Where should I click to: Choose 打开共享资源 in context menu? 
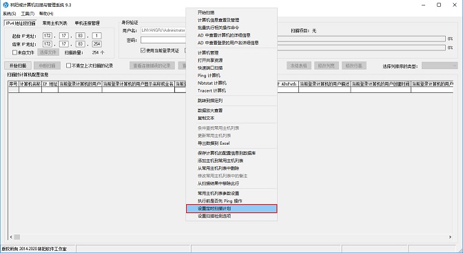click(x=231, y=60)
